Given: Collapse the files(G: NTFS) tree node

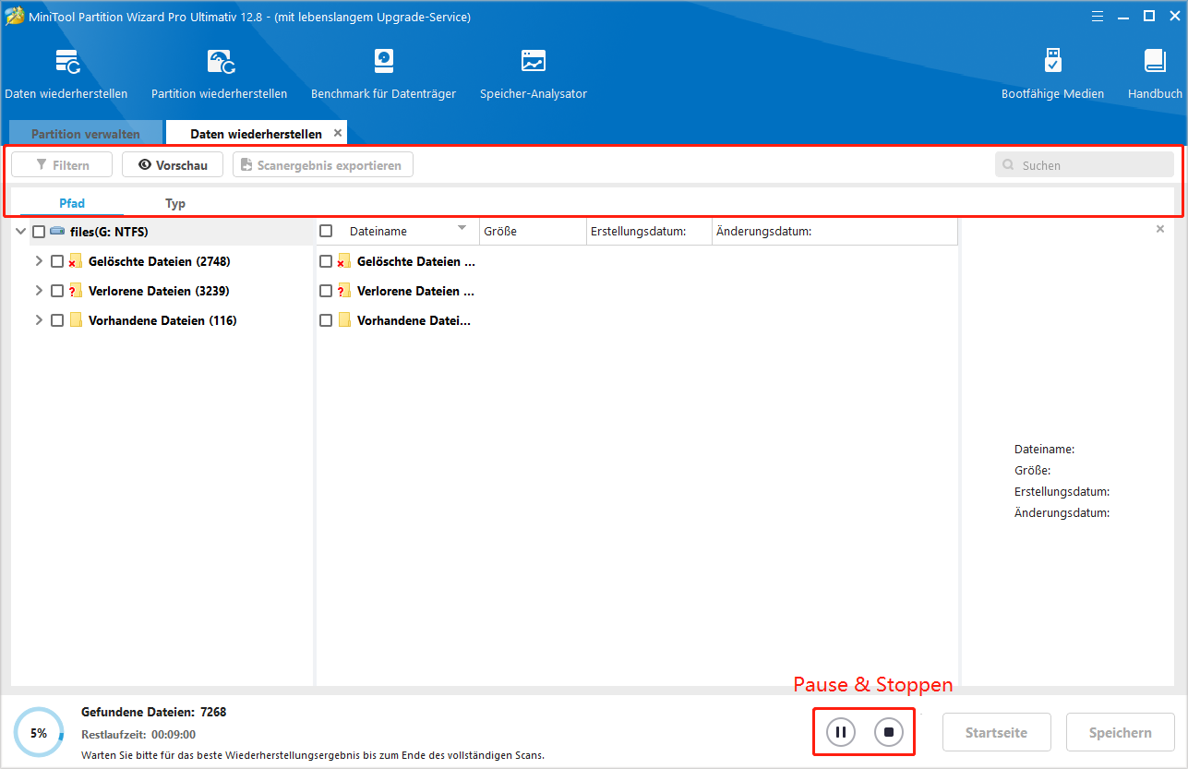Looking at the screenshot, I should [20, 232].
